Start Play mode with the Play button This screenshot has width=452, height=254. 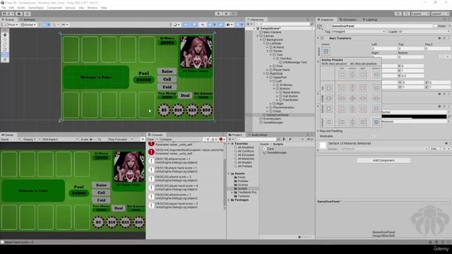click(218, 13)
